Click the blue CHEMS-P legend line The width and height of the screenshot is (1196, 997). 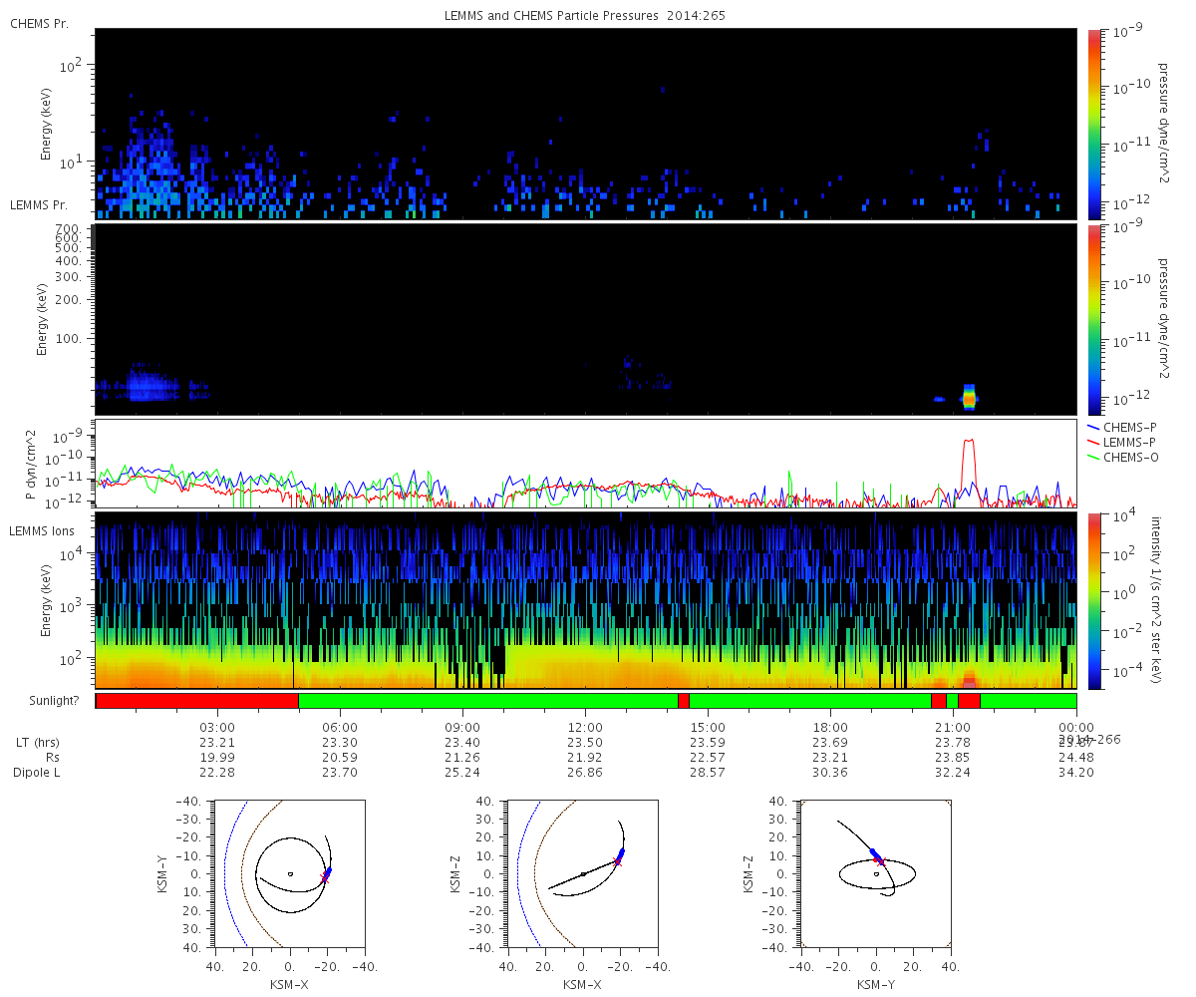pos(1094,427)
